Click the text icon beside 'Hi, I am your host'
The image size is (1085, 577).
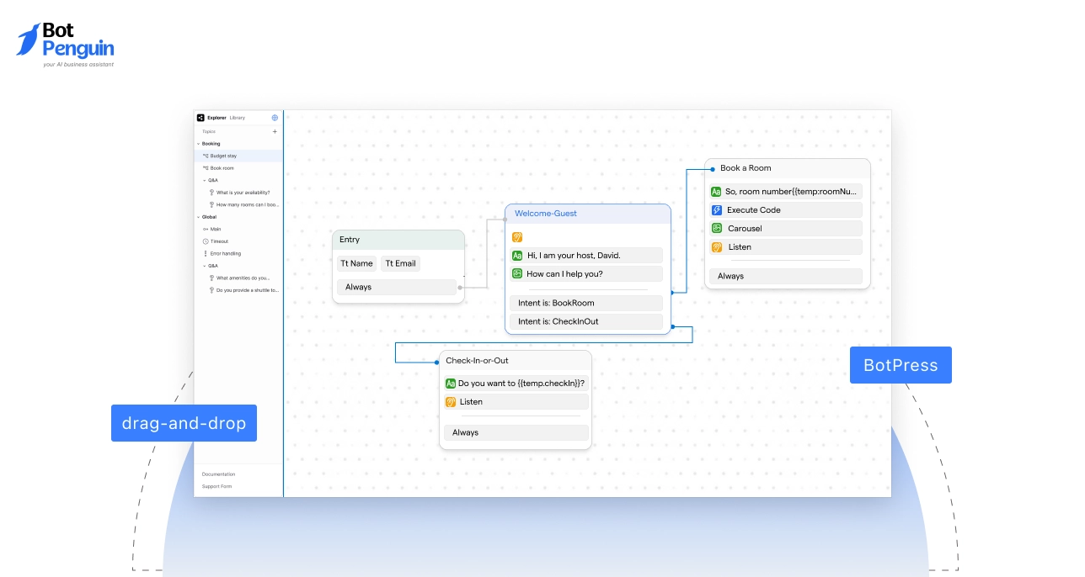517,256
